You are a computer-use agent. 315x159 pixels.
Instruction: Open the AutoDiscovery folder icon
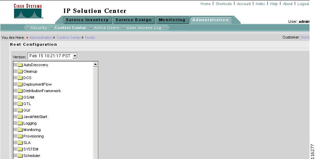(20, 65)
